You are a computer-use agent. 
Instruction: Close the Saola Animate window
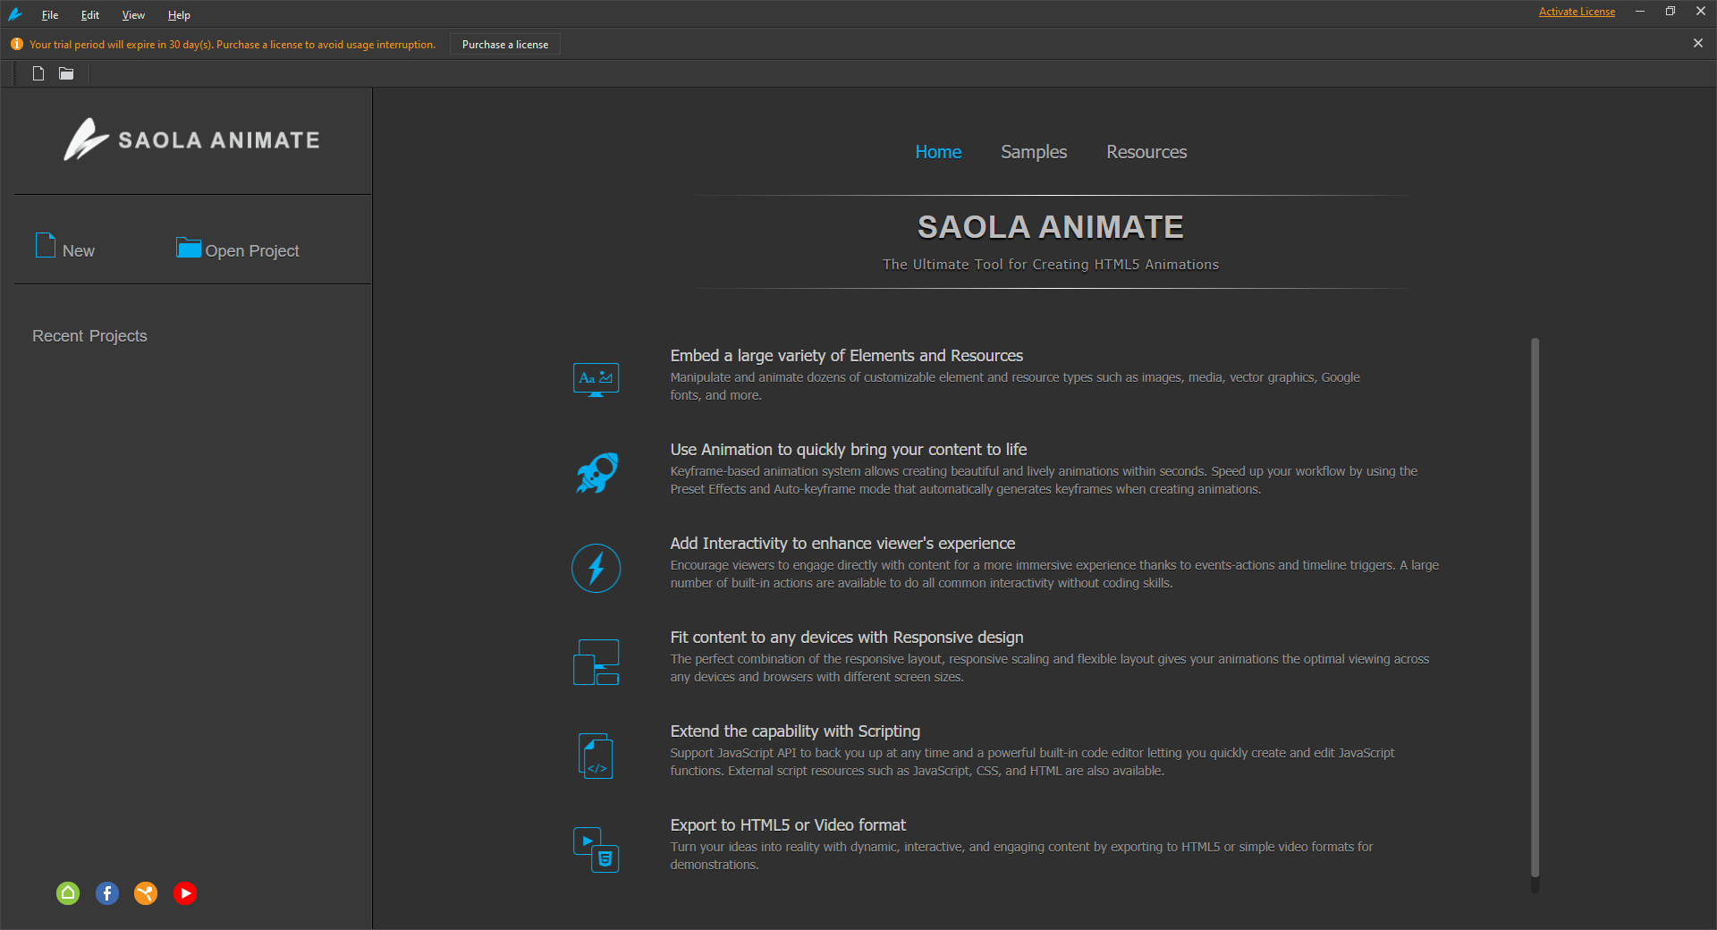click(x=1701, y=12)
